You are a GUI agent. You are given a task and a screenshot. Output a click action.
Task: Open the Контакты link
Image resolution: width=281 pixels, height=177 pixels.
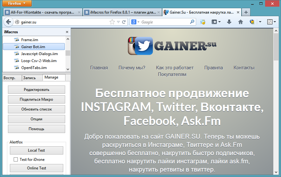[244, 68]
